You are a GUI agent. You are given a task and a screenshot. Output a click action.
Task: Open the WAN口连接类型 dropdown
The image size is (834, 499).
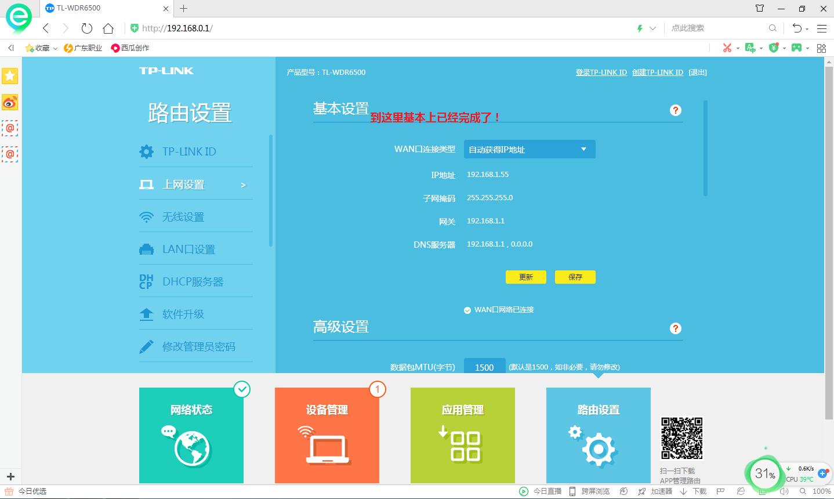click(x=528, y=149)
